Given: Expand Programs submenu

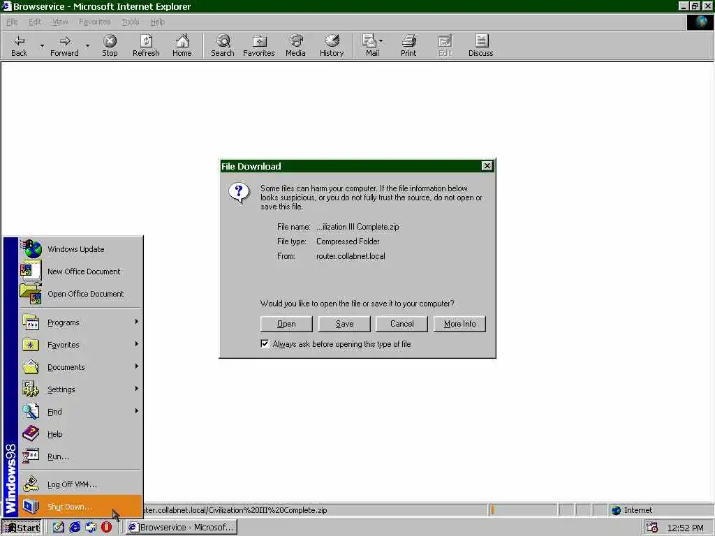Looking at the screenshot, I should pos(81,322).
